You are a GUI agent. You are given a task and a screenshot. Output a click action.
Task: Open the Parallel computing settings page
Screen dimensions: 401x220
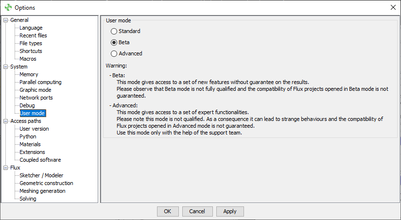point(40,82)
